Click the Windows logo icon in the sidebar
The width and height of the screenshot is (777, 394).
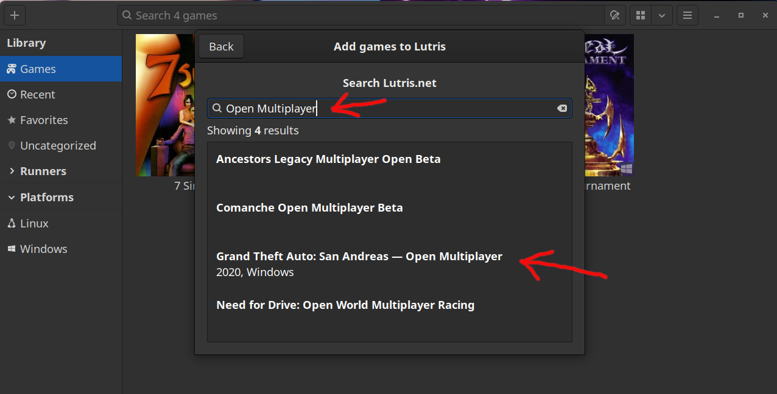point(12,249)
